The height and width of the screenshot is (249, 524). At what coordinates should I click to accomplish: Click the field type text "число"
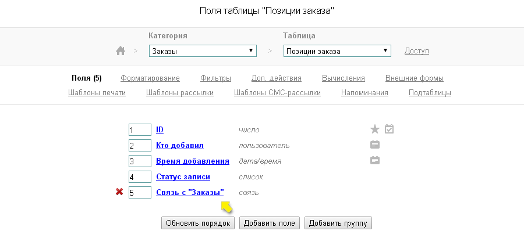pos(249,129)
